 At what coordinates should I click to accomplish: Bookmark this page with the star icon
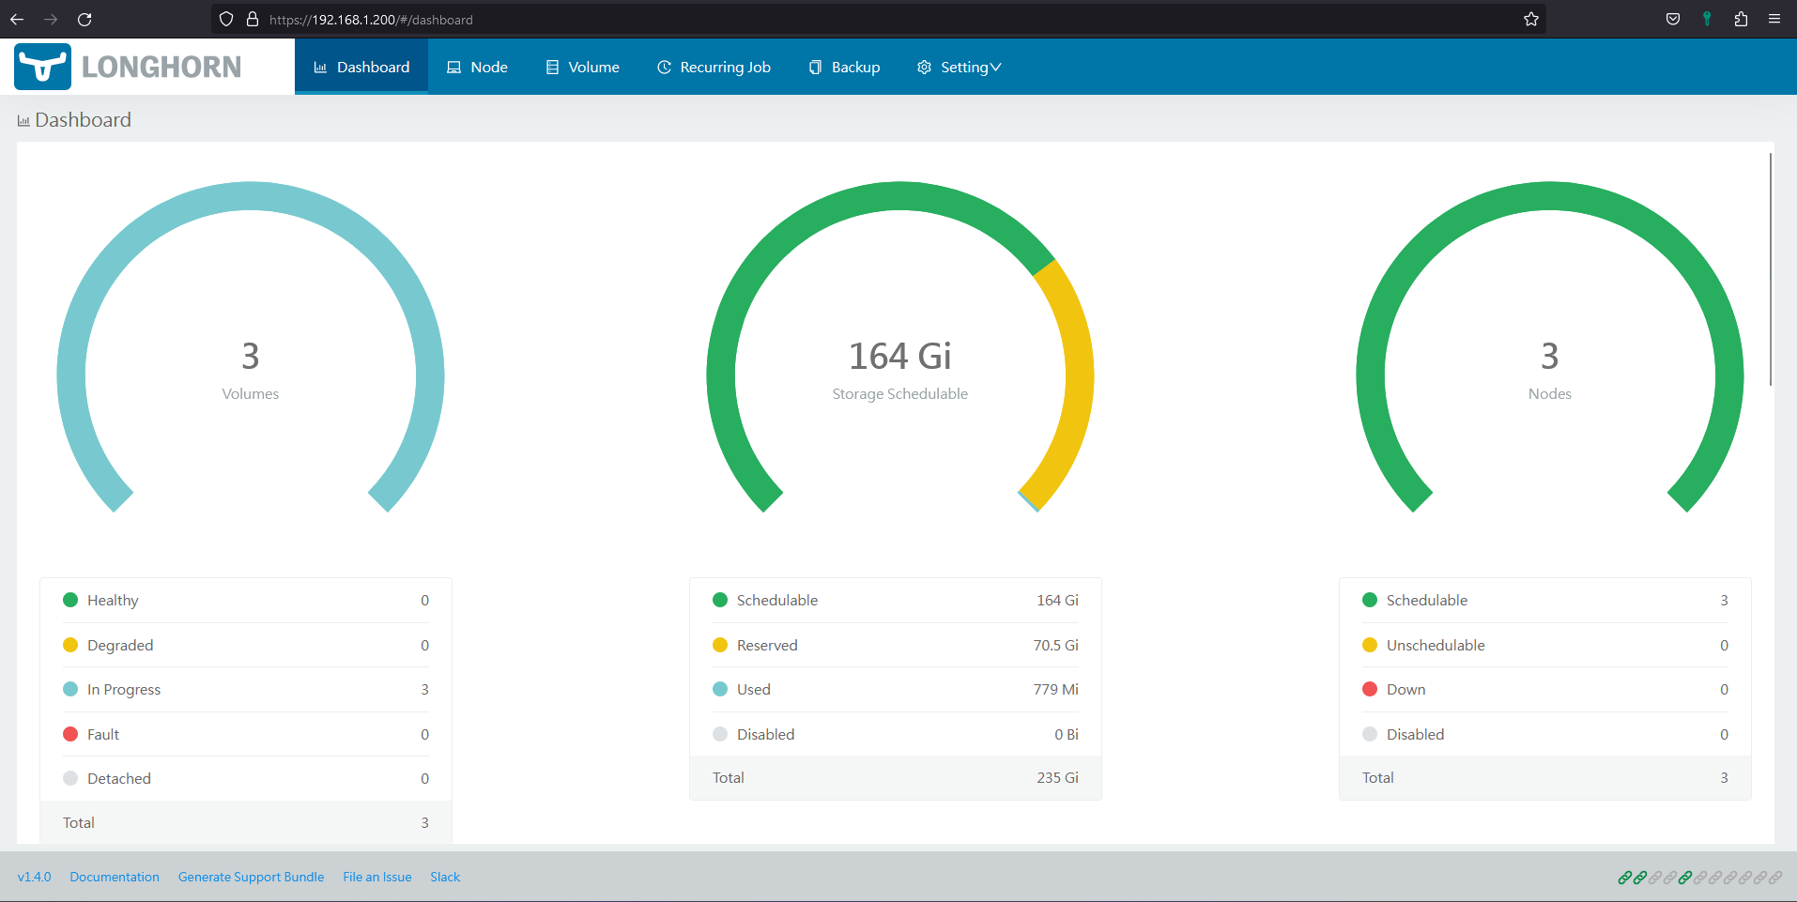[1531, 19]
